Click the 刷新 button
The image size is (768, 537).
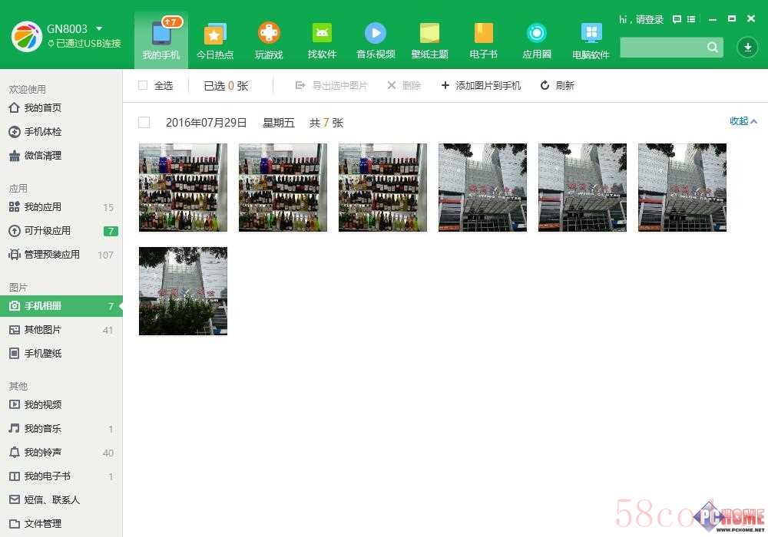(x=558, y=86)
